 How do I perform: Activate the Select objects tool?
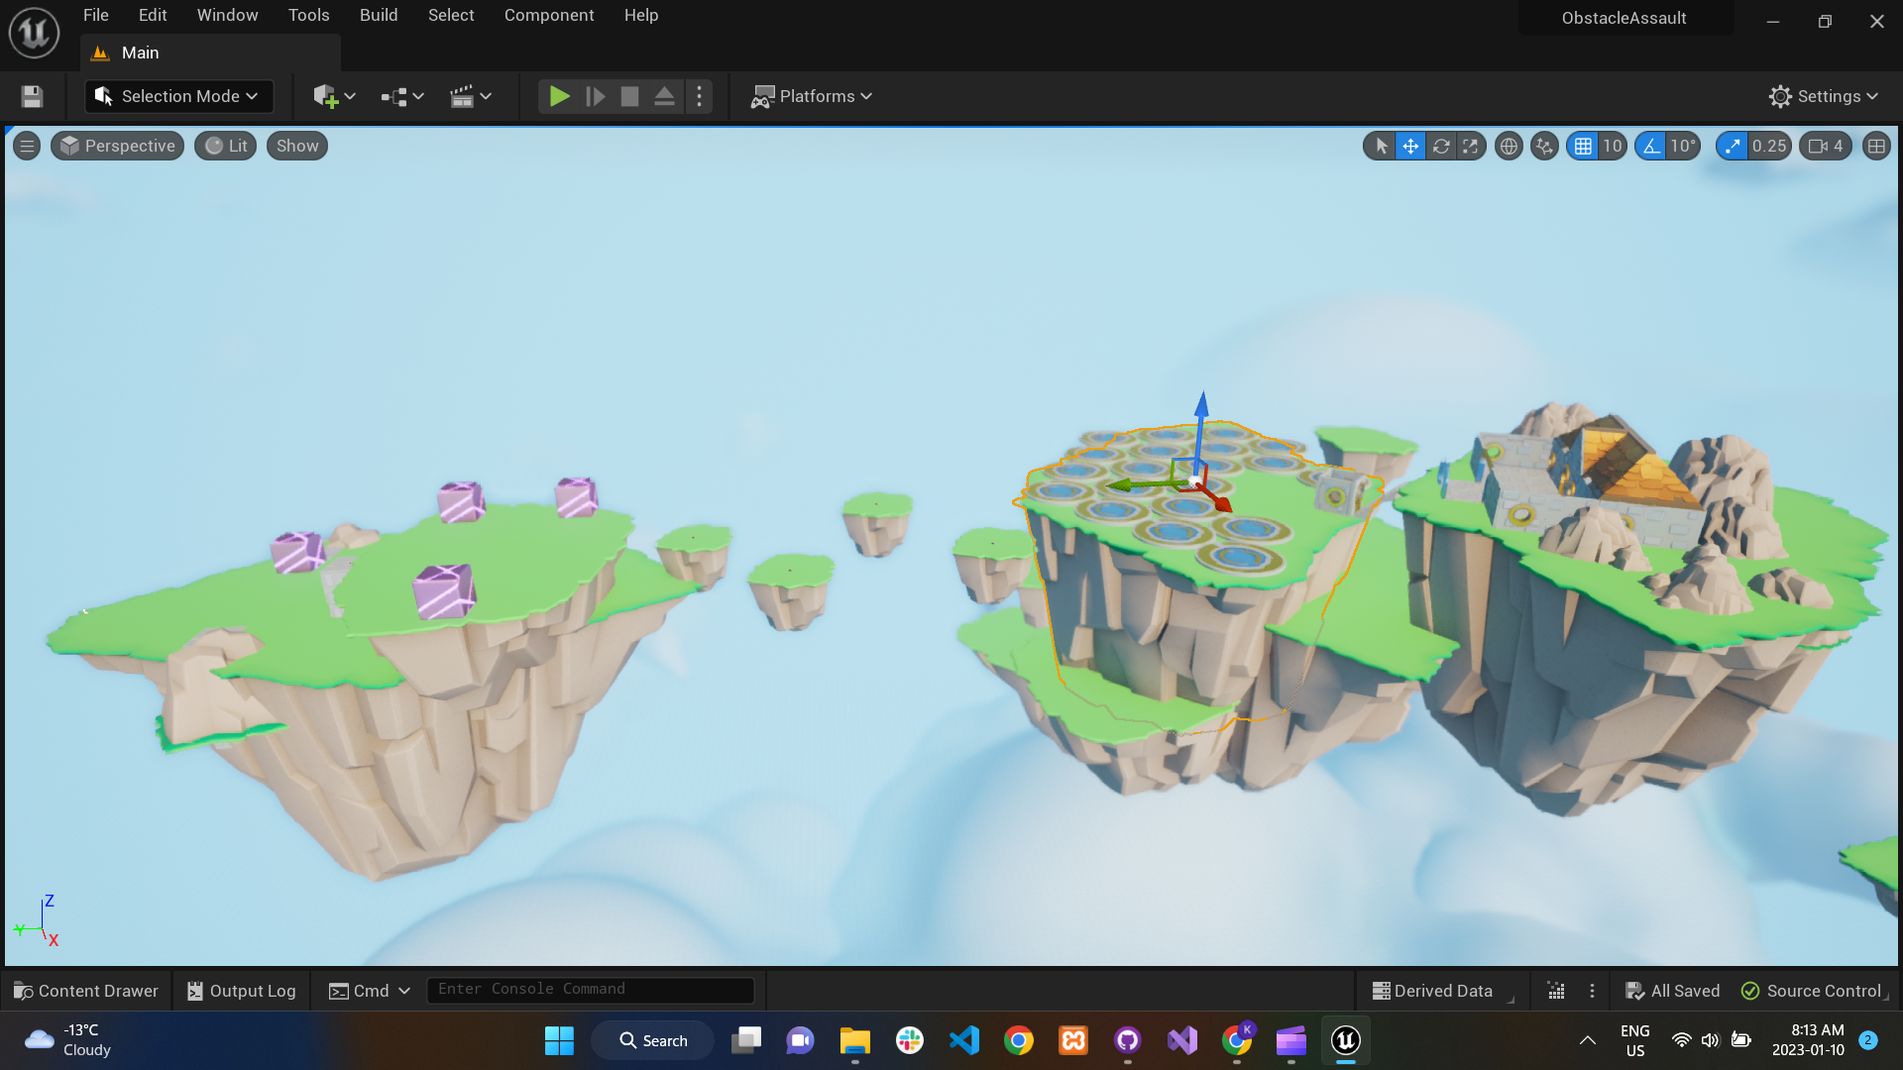(1381, 146)
